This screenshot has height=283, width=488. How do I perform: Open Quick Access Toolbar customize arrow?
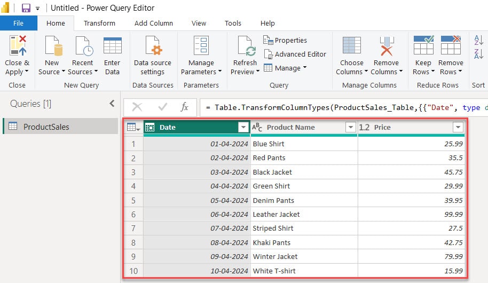pos(38,9)
